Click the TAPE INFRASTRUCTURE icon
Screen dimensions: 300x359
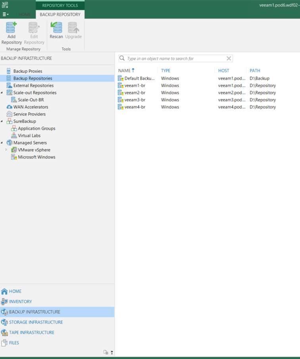(4, 332)
